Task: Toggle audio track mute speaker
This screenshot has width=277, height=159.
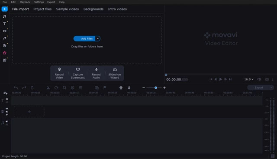Action: pos(7,121)
